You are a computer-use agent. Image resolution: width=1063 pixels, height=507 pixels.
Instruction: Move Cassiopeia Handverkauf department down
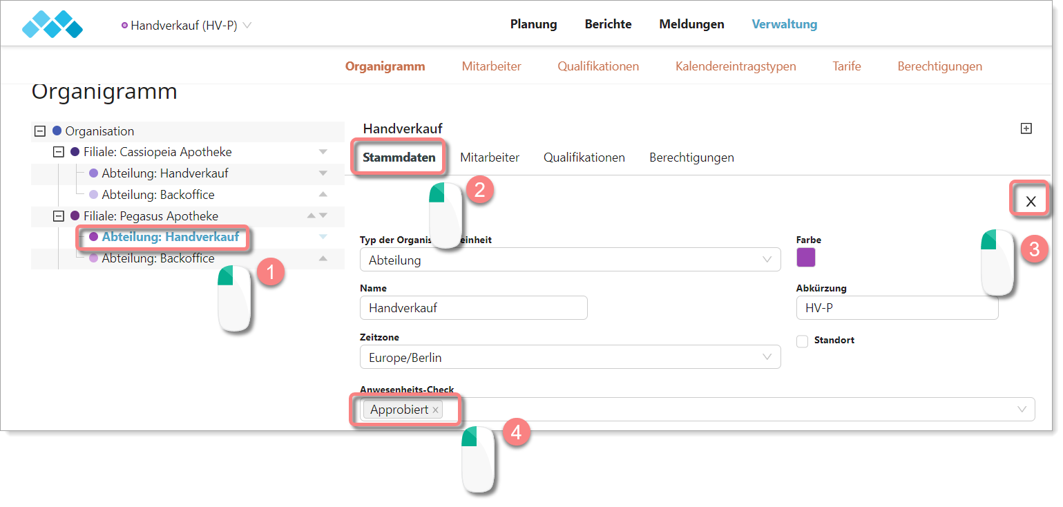[x=323, y=173]
